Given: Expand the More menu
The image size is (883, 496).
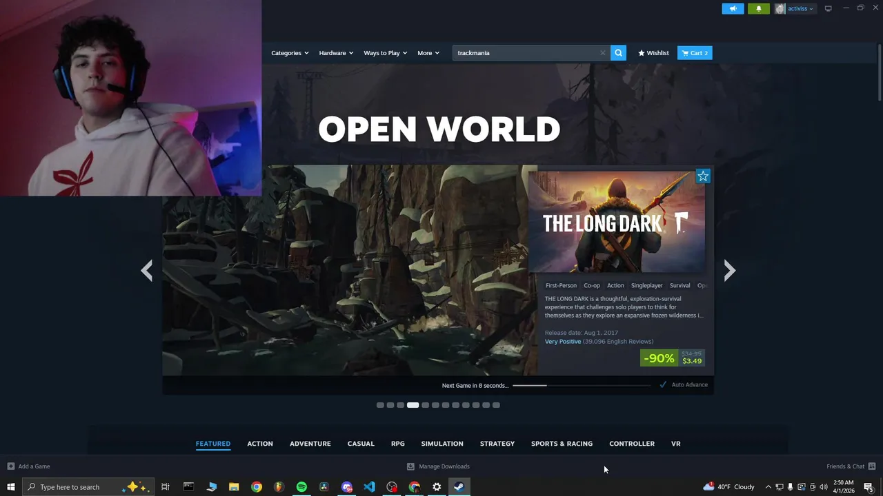Looking at the screenshot, I should tap(428, 53).
